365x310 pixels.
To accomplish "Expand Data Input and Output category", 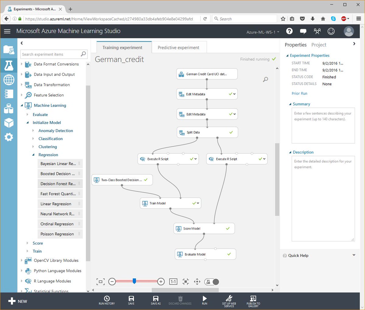I will pyautogui.click(x=22, y=74).
